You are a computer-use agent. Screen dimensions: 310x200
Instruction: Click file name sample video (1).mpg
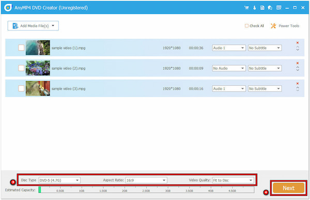[68, 48]
